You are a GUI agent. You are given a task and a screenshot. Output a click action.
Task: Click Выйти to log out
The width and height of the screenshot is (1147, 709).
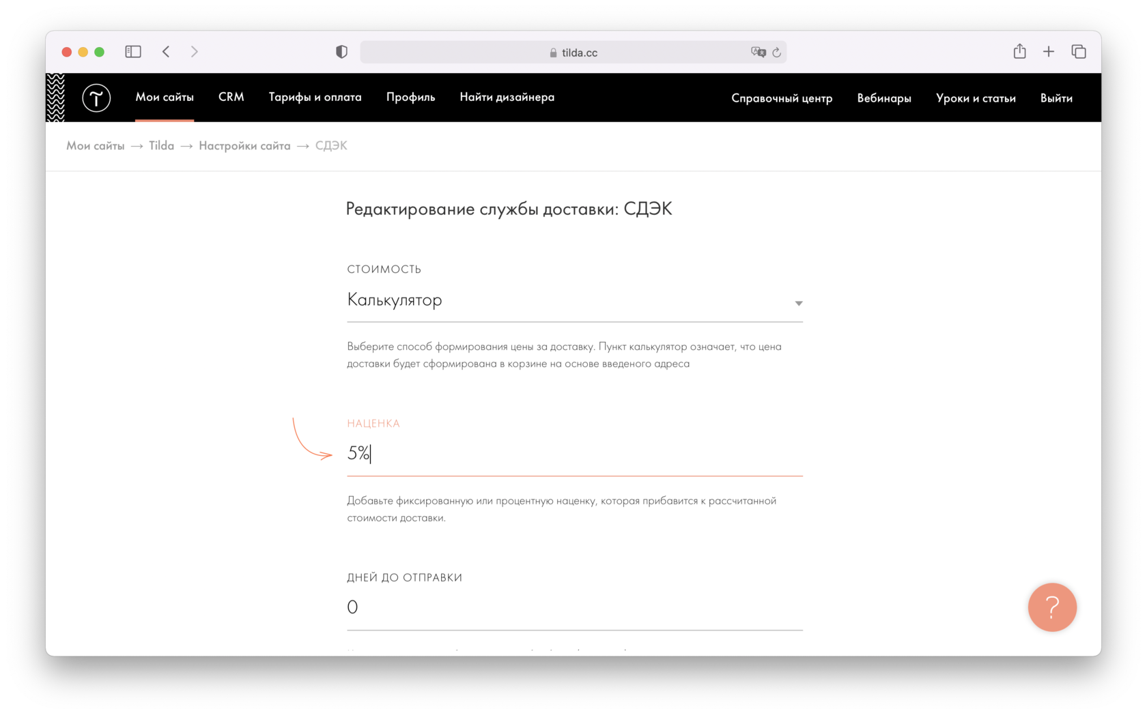pyautogui.click(x=1056, y=98)
